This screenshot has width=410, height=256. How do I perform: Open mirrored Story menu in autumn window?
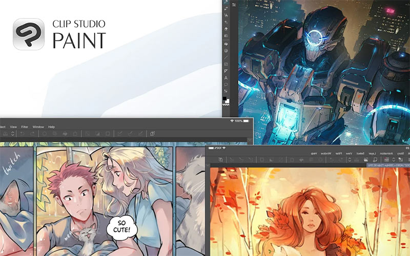(401, 153)
